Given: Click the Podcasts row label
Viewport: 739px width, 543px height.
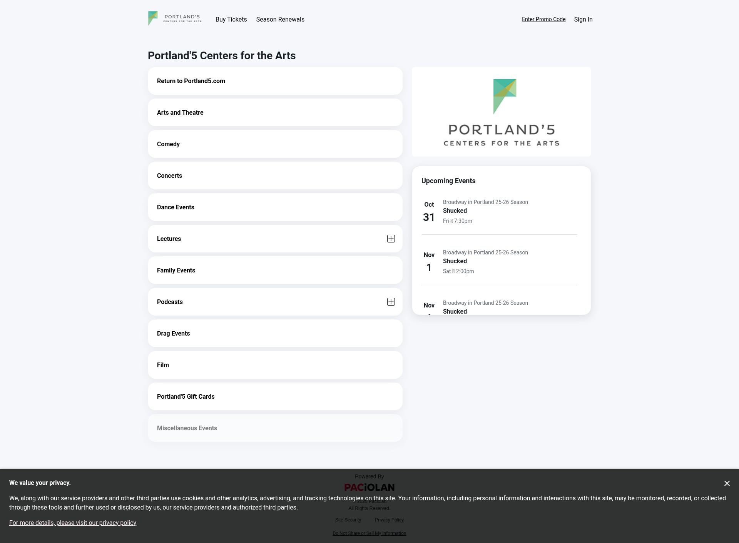Looking at the screenshot, I should 170,302.
